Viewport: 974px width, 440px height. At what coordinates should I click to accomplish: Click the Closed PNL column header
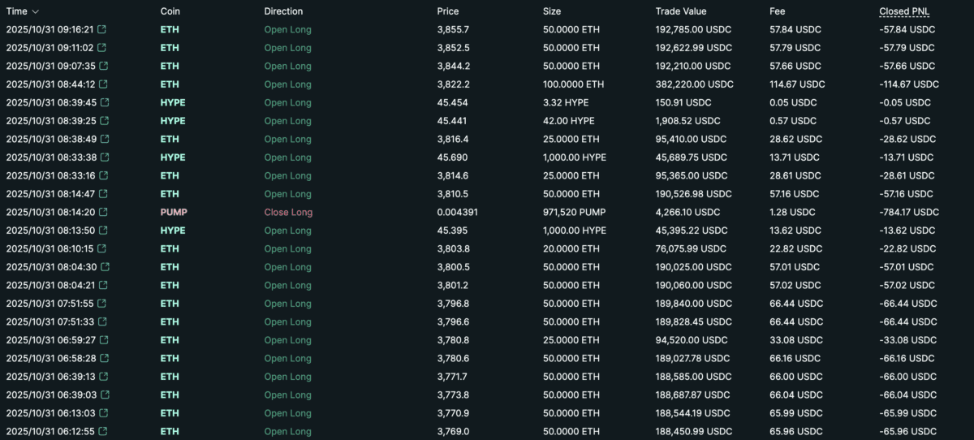tap(906, 11)
